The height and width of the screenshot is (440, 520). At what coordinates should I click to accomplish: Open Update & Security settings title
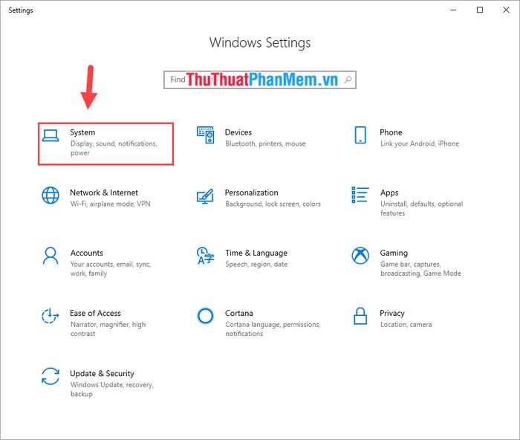coord(102,374)
